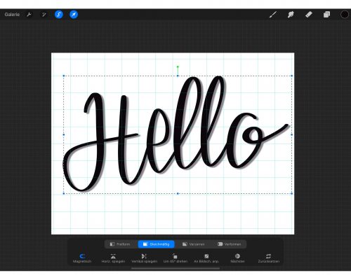Open the Actions wrench menu
The height and width of the screenshot is (280, 351).
(x=29, y=15)
